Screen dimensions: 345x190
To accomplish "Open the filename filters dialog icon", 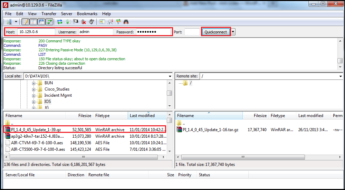I will [x=102, y=22].
